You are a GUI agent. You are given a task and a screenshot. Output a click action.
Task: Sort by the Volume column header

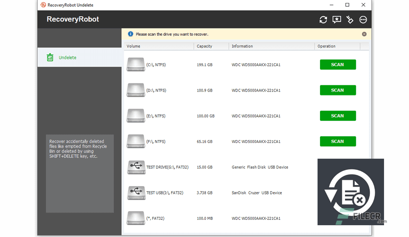click(159, 46)
